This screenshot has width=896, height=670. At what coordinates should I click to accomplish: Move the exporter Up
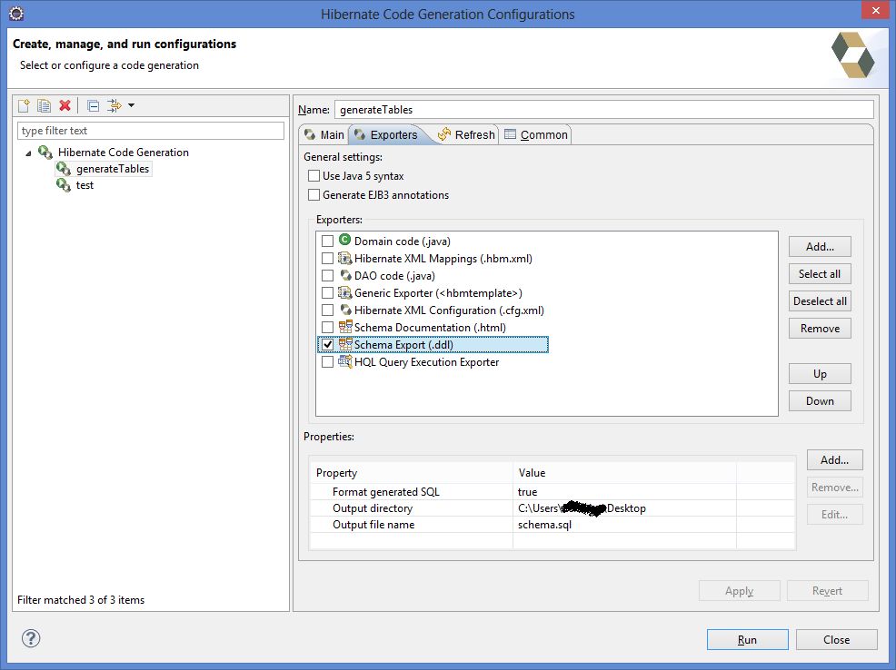coord(820,374)
